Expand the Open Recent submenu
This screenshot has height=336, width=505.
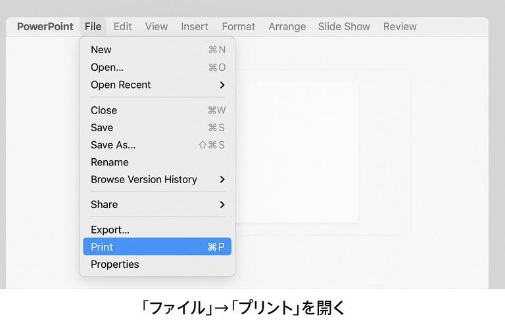[x=157, y=85]
